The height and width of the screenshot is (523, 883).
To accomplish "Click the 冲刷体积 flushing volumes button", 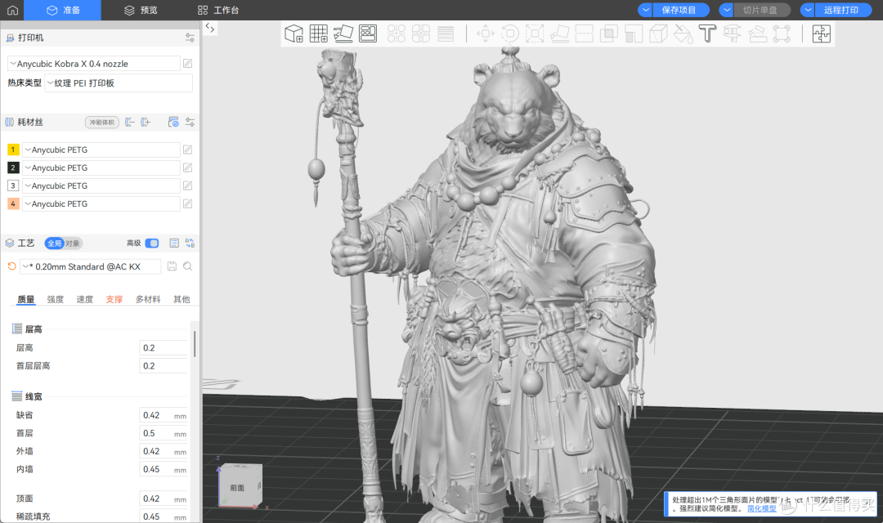I will coord(102,122).
